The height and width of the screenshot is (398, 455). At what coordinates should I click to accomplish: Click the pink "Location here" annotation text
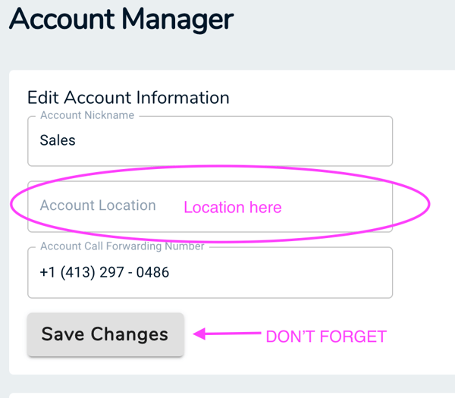coord(233,208)
